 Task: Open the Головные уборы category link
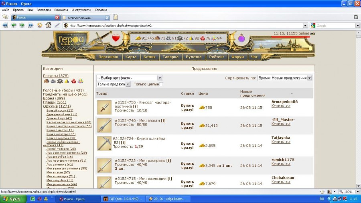(63, 90)
